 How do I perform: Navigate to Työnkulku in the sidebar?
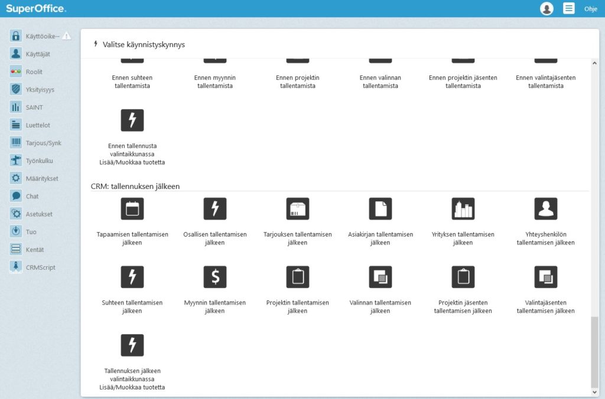coord(39,161)
